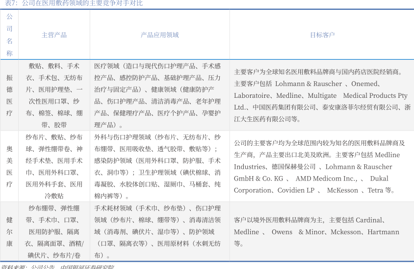Viewport: 414px width, 269px height.
Task: Click the 振德医疗 target customers cell
Action: [x=322, y=95]
